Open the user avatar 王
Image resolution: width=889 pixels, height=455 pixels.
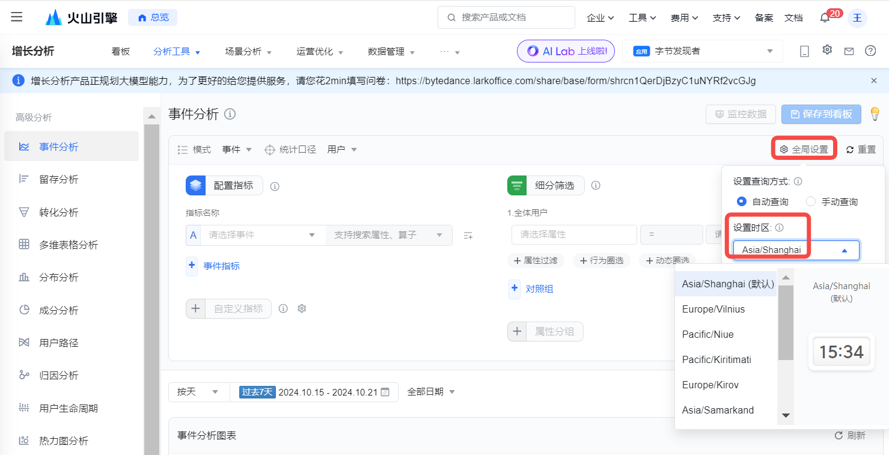[858, 18]
